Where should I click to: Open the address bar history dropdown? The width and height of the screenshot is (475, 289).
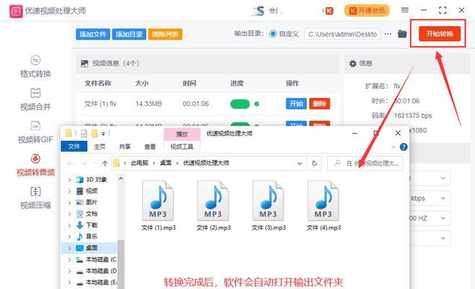[x=300, y=163]
